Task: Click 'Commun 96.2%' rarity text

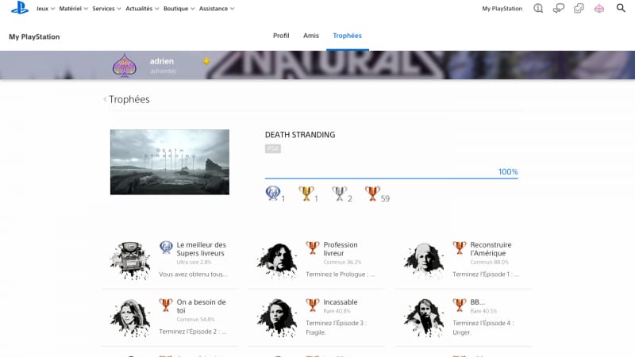Action: pos(342,263)
